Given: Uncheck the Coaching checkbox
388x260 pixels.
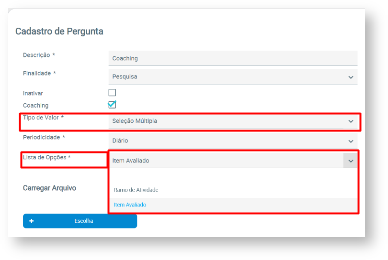Looking at the screenshot, I should click(112, 105).
